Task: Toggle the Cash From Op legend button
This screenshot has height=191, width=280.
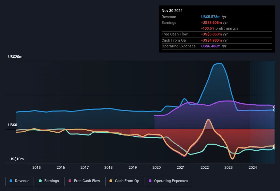Action: point(124,181)
